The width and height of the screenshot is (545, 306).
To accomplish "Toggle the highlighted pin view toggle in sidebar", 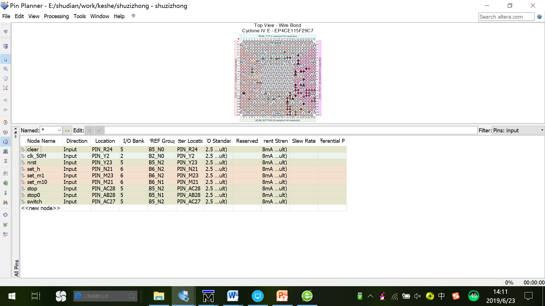I will [x=5, y=142].
